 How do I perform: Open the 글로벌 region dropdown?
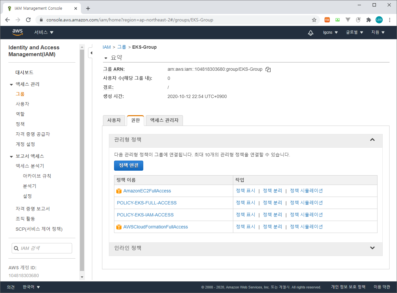click(x=354, y=32)
